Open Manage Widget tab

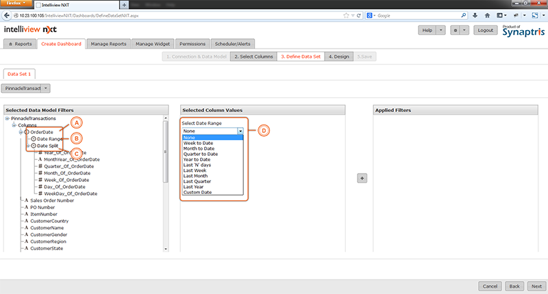(x=153, y=44)
